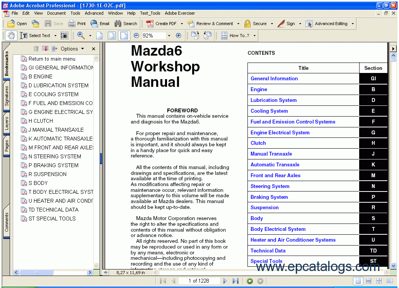Open the Select Text tool dropdown arrow
399x288 pixels.
click(x=55, y=36)
